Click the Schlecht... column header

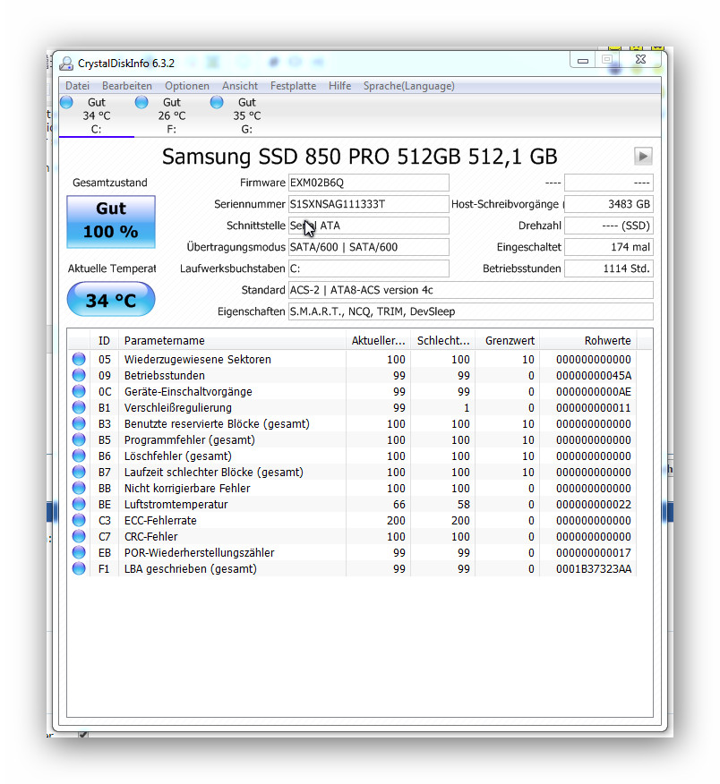(x=442, y=340)
